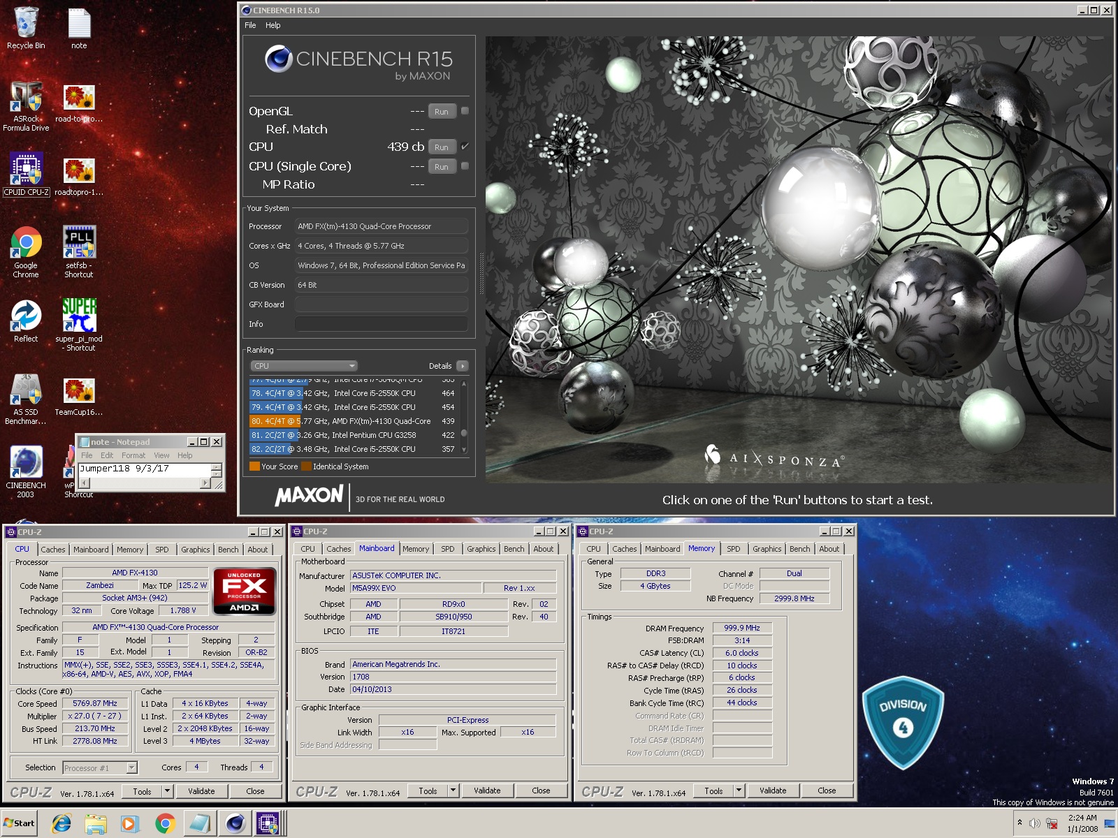Run the CPU benchmark

pos(442,147)
